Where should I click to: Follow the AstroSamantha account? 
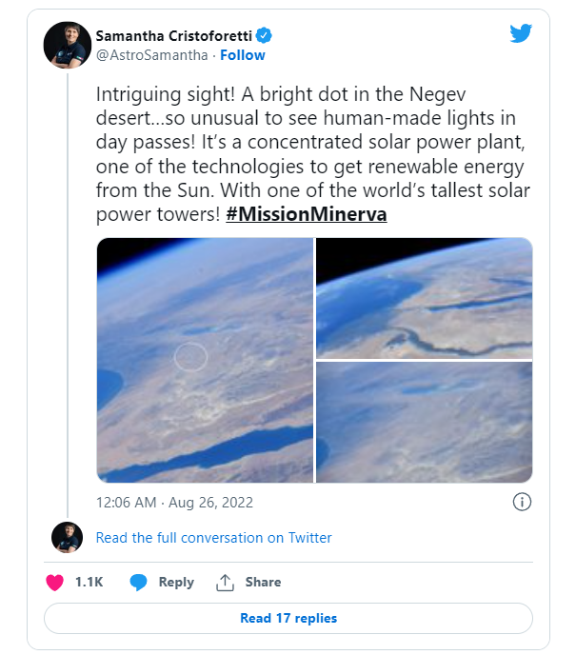[x=243, y=55]
